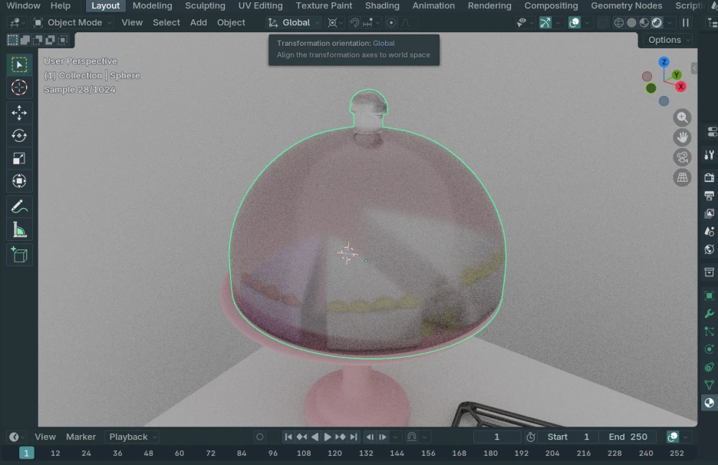Click the red X axis gizmo
The image size is (718, 465).
681,87
